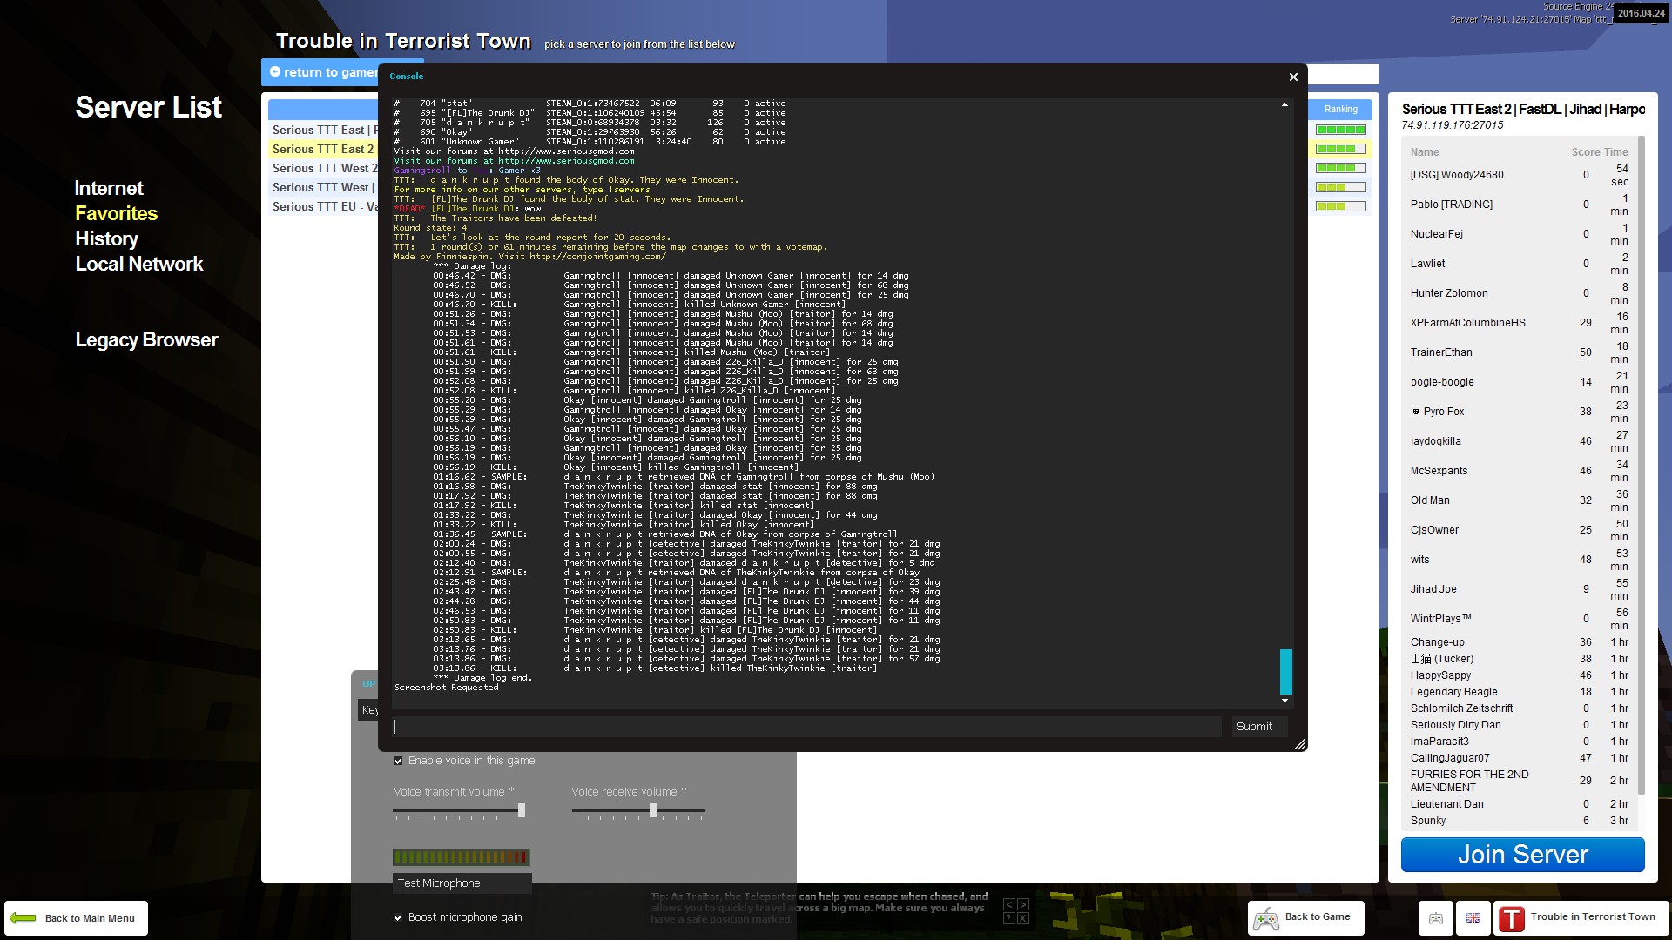Screen dimensions: 1672x940
Task: Click the microphone level meter
Action: [x=461, y=857]
